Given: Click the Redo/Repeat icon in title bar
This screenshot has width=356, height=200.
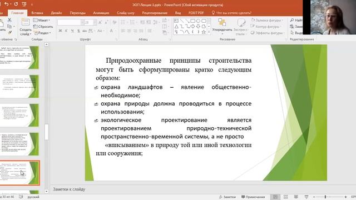Looking at the screenshot, I should [16, 4].
